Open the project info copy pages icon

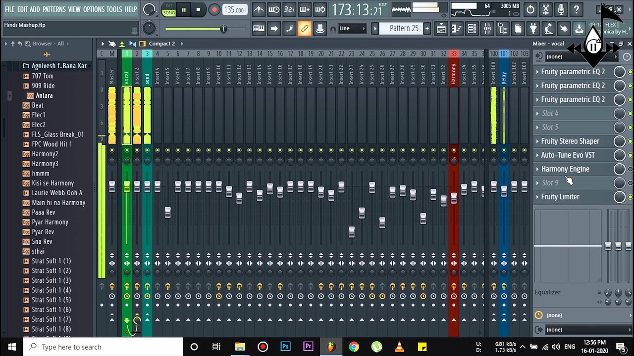518,29
